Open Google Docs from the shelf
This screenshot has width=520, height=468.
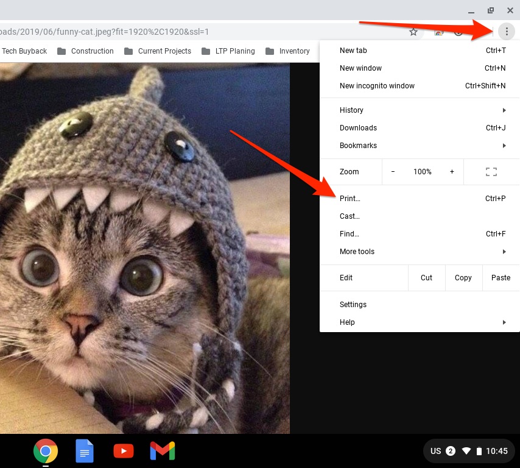85,451
